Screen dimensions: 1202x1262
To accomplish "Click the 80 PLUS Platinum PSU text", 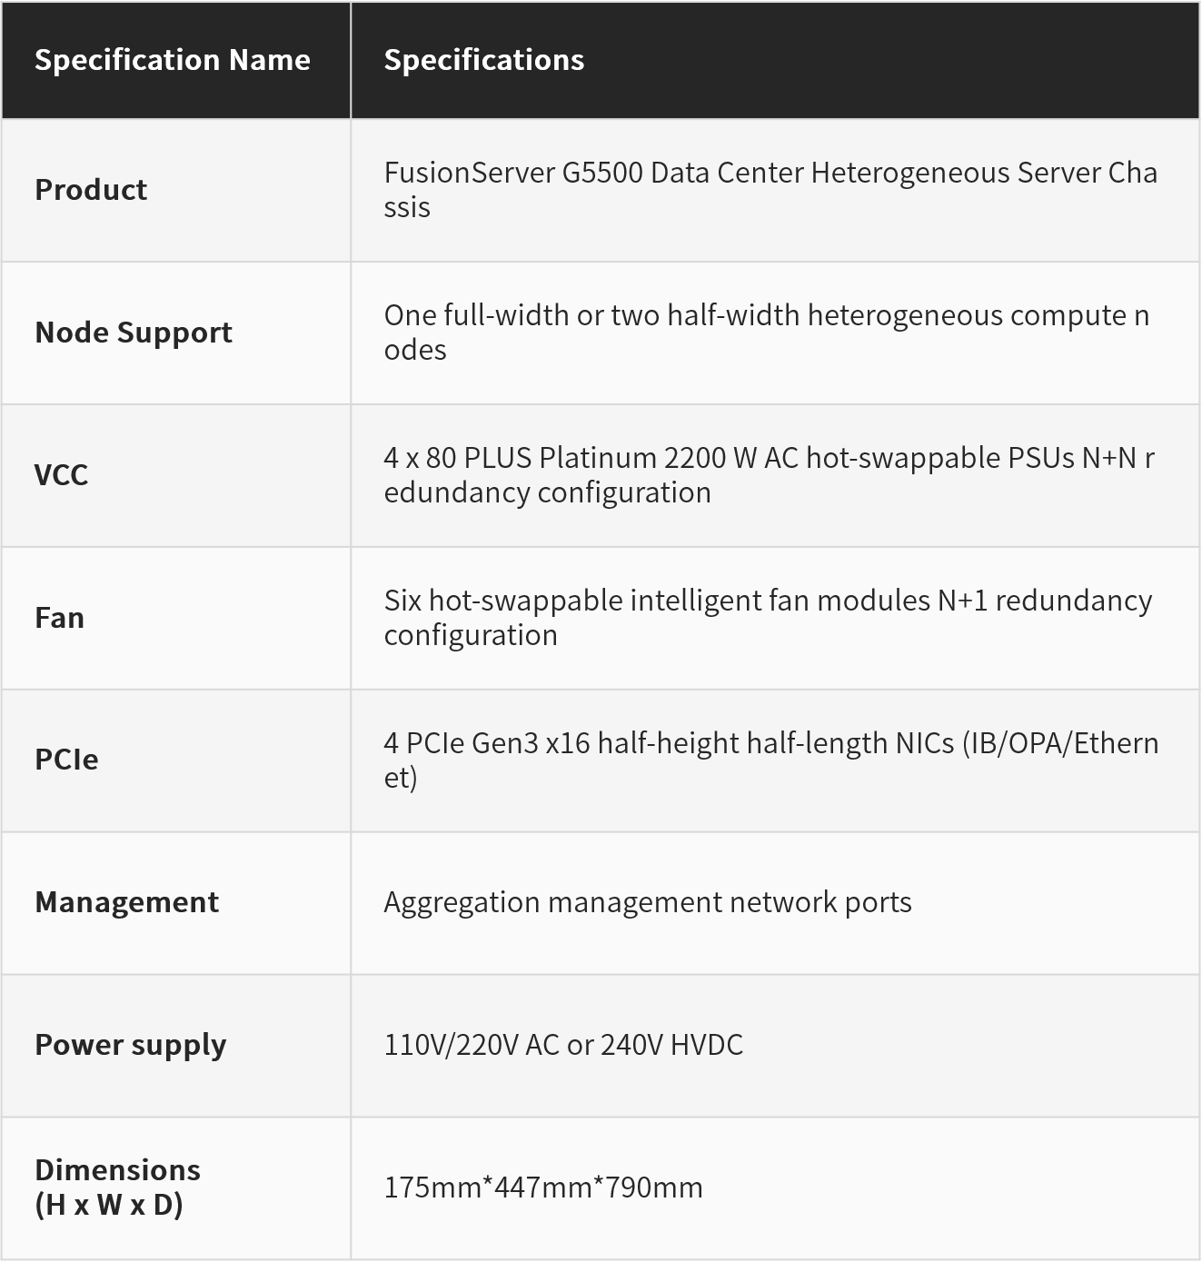I will tap(769, 475).
